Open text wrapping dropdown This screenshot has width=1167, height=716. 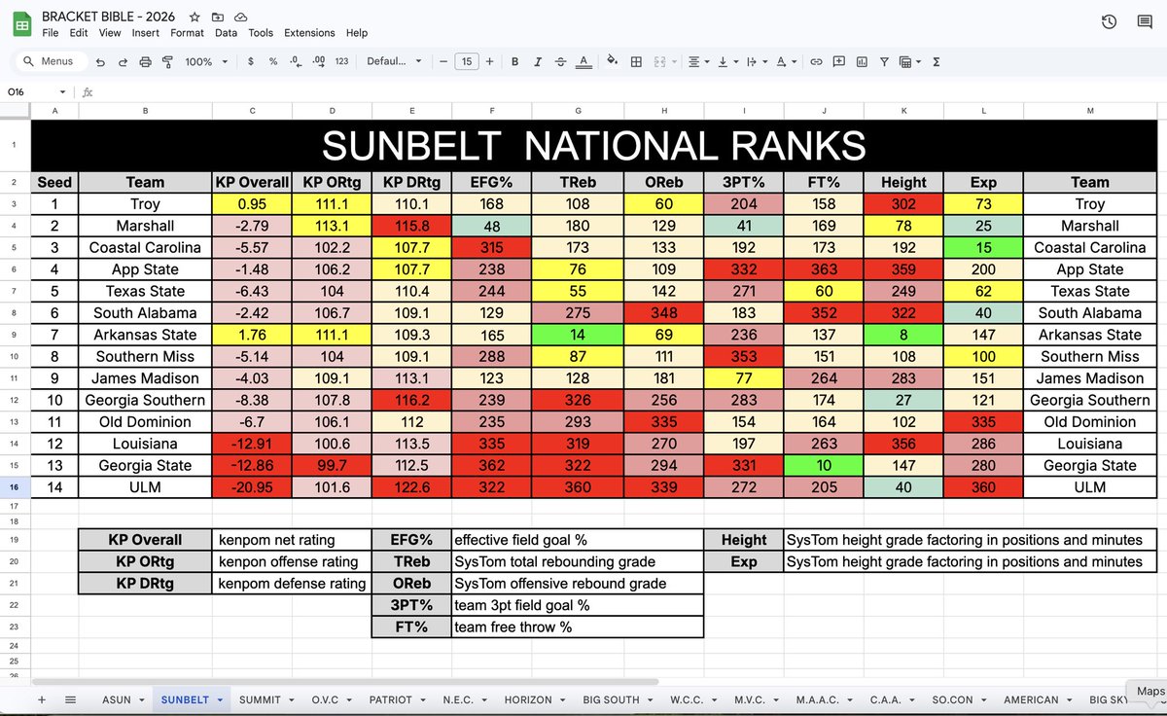point(755,61)
